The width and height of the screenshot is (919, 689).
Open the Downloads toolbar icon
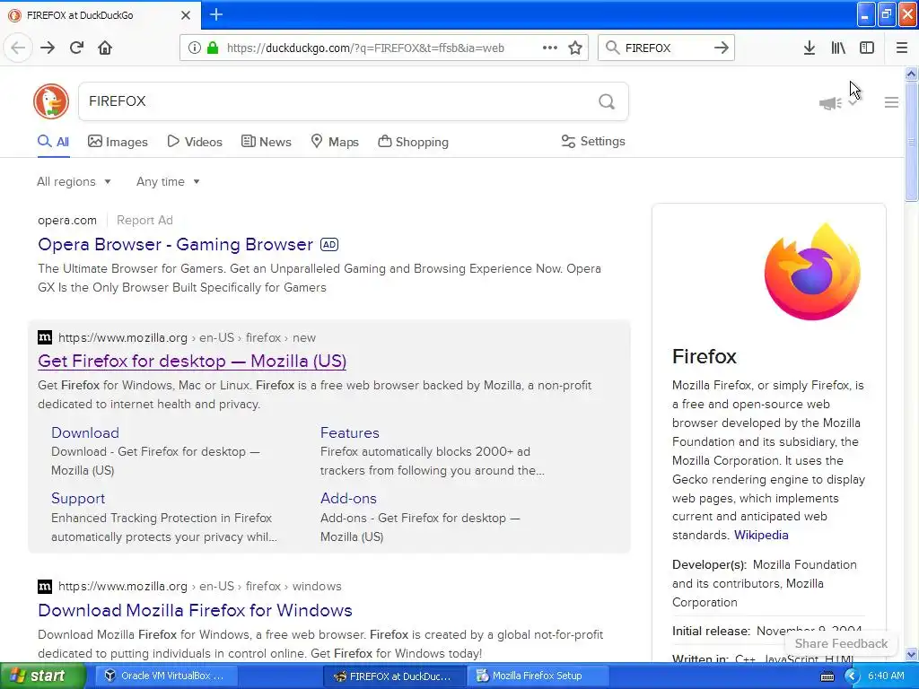click(809, 48)
